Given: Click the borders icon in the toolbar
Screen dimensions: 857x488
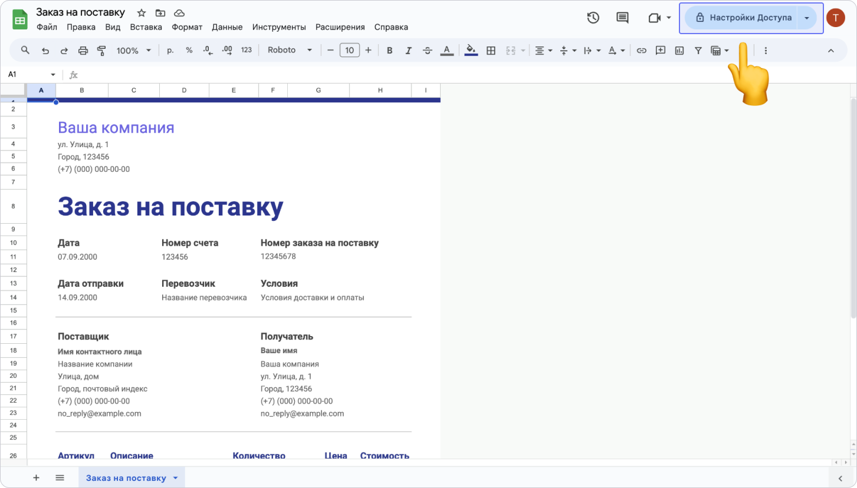Looking at the screenshot, I should coord(491,51).
